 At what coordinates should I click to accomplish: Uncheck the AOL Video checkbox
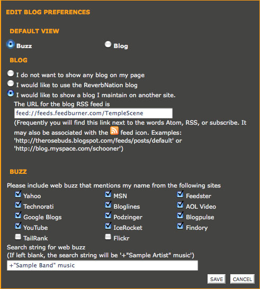click(180, 204)
